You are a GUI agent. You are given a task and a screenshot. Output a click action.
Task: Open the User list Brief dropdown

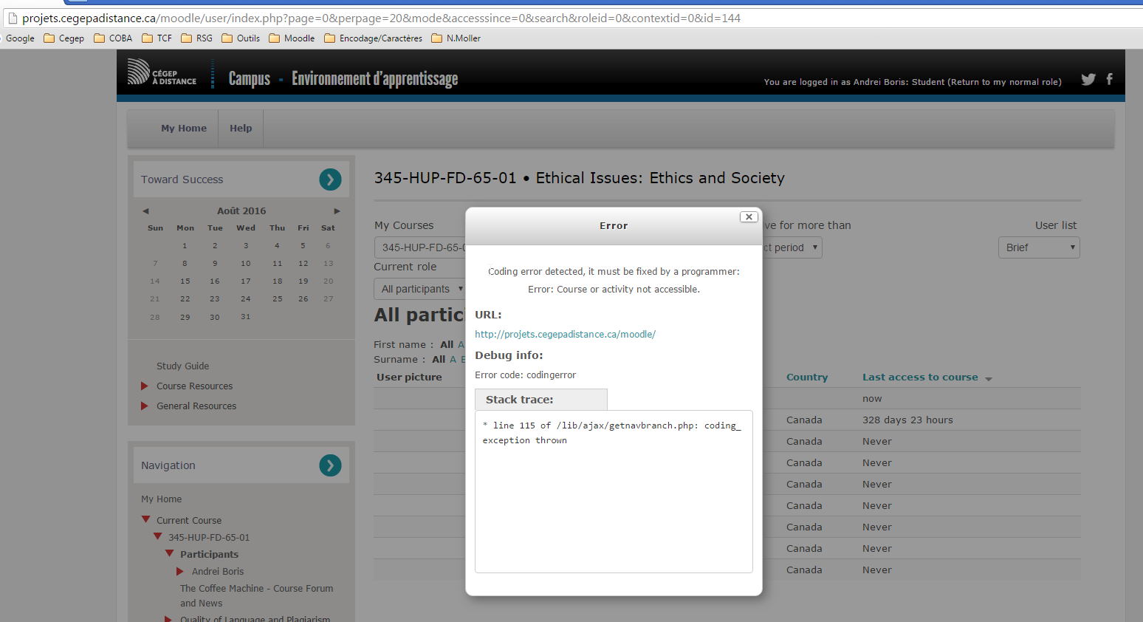pos(1039,247)
